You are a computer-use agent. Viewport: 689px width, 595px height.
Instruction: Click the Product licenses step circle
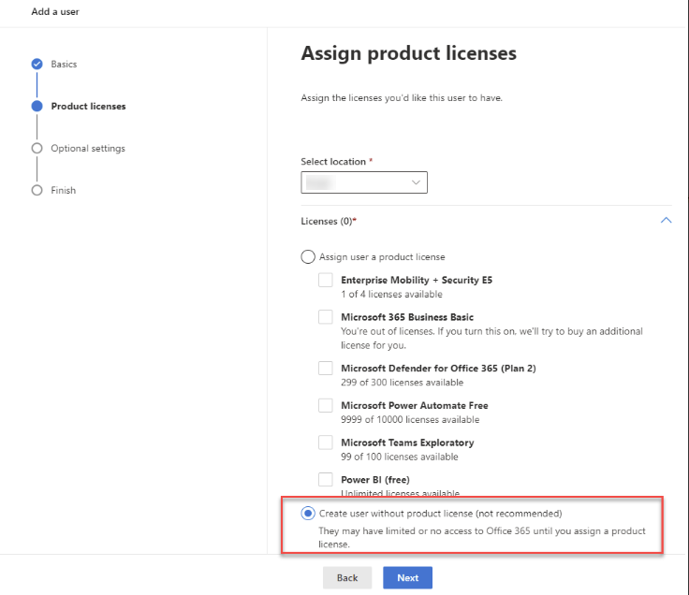coord(37,107)
